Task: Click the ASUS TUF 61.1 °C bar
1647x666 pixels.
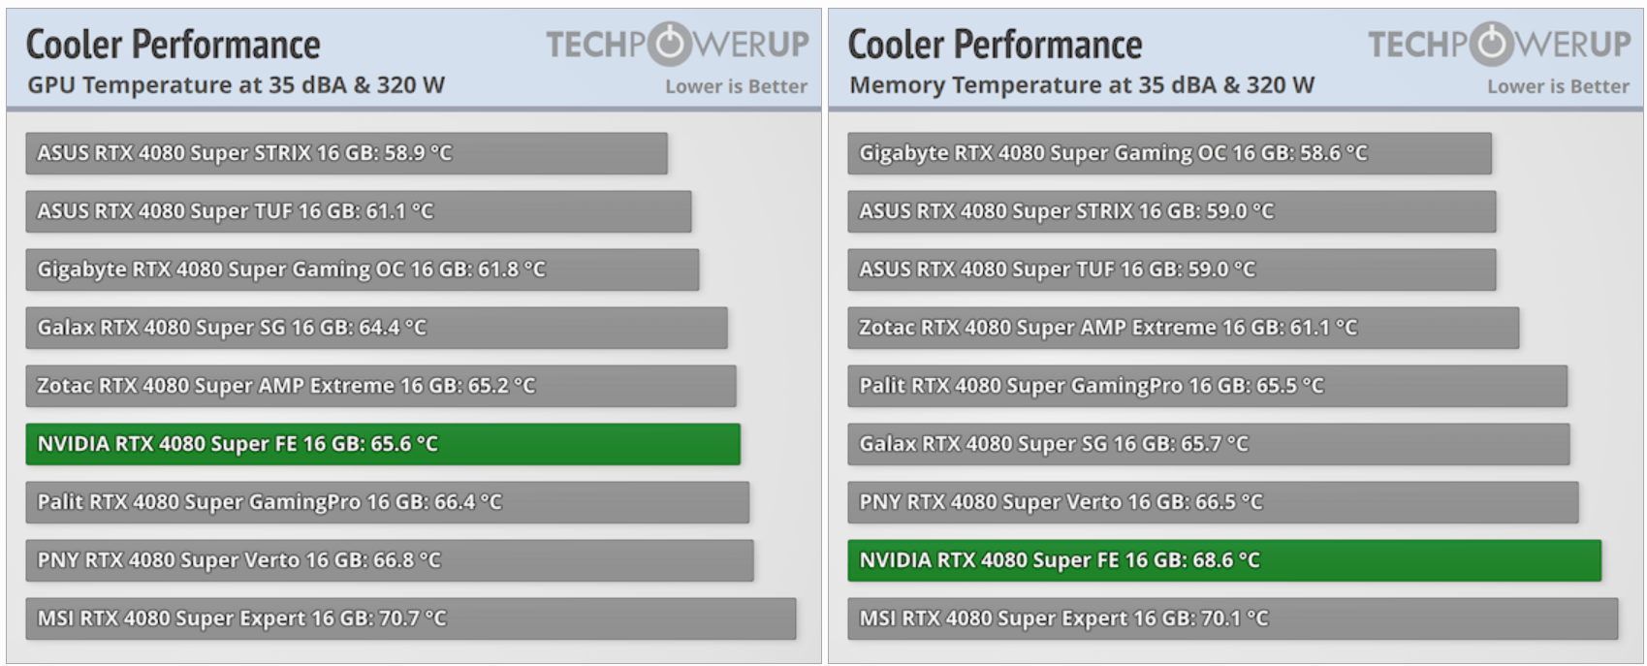Action: pyautogui.click(x=358, y=211)
